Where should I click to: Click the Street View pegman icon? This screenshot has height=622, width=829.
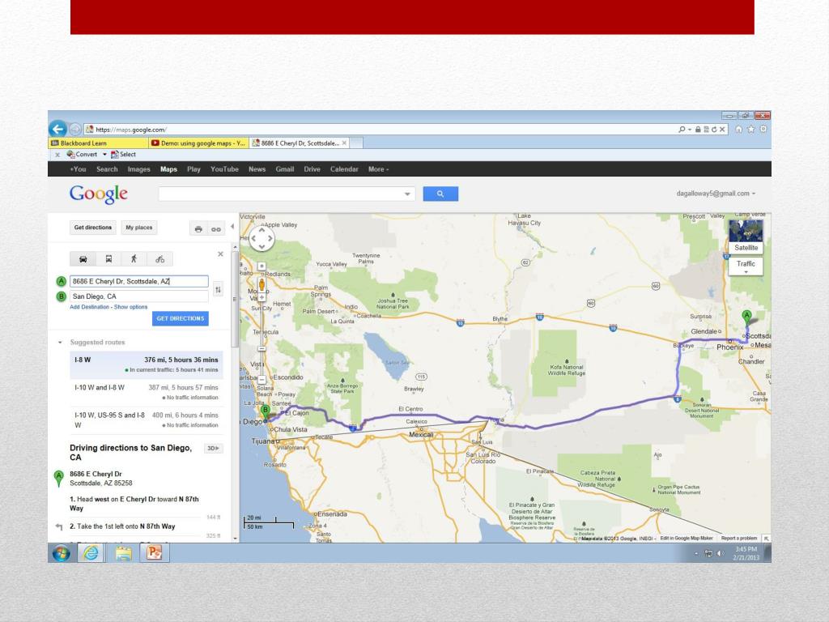tap(261, 286)
